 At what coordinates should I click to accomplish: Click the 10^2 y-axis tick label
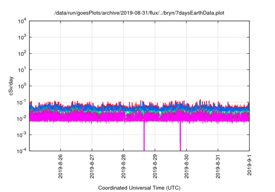coord(22,53)
